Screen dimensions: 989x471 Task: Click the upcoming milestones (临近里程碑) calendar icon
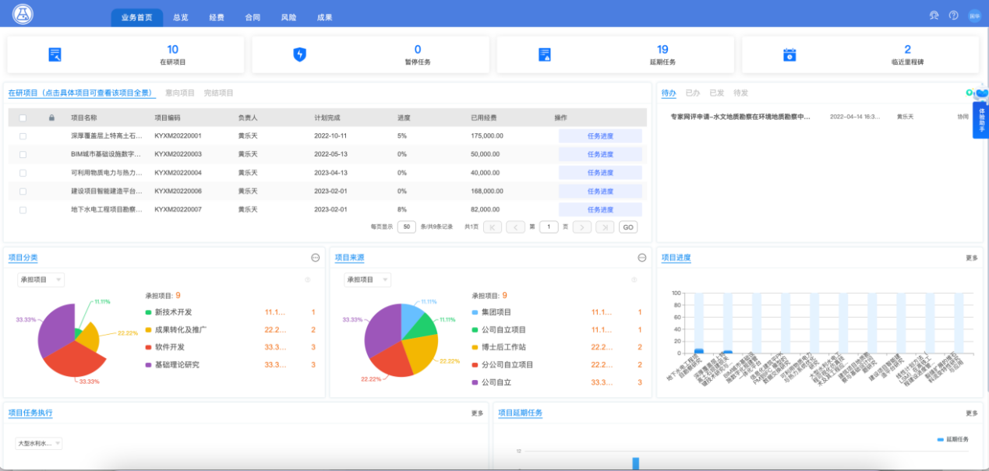[789, 54]
